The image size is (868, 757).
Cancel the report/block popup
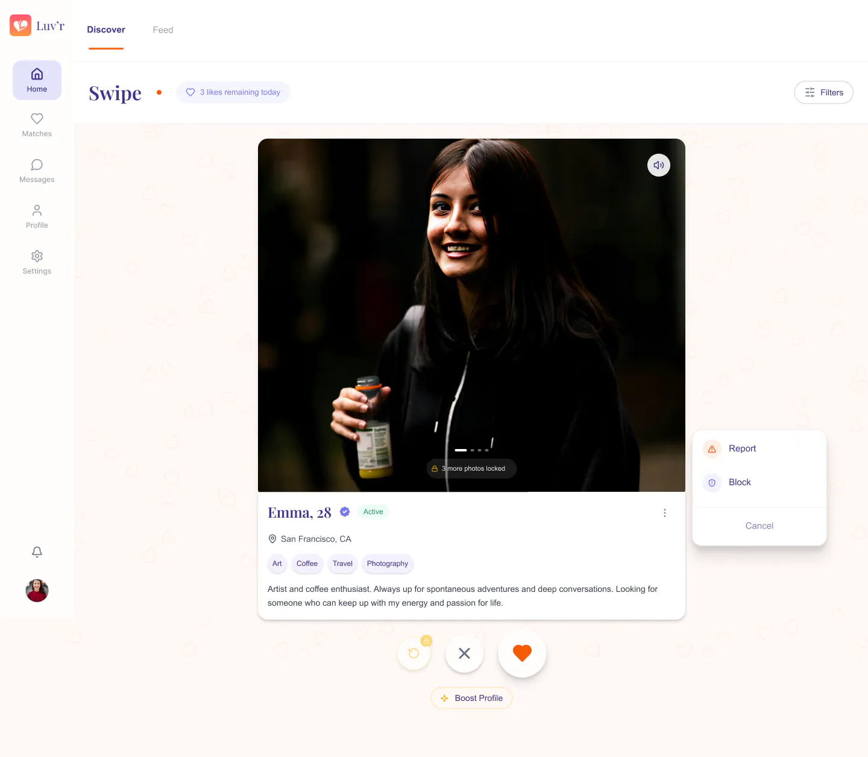coord(759,526)
